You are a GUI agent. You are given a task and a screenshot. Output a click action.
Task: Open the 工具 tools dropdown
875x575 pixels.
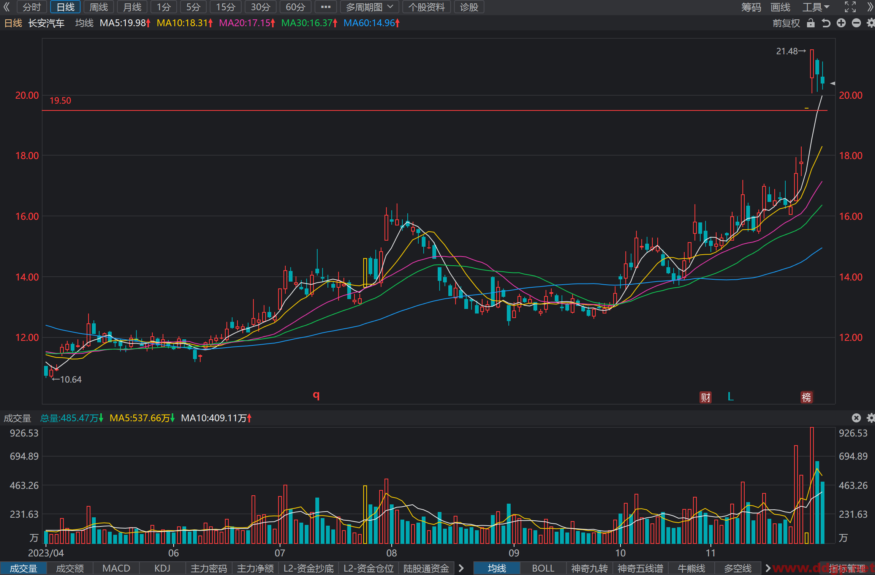pos(816,7)
